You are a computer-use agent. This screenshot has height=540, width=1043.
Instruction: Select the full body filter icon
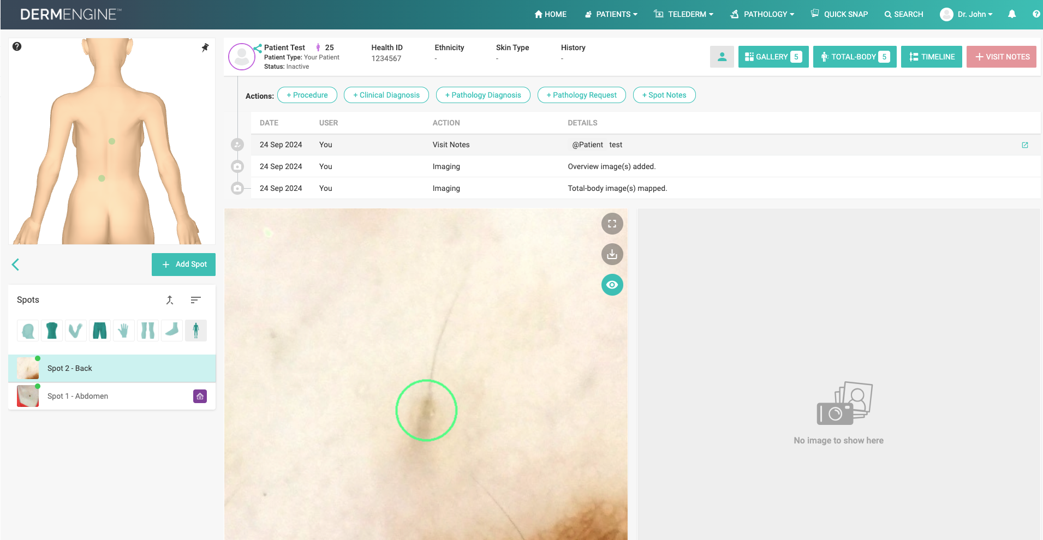point(196,331)
